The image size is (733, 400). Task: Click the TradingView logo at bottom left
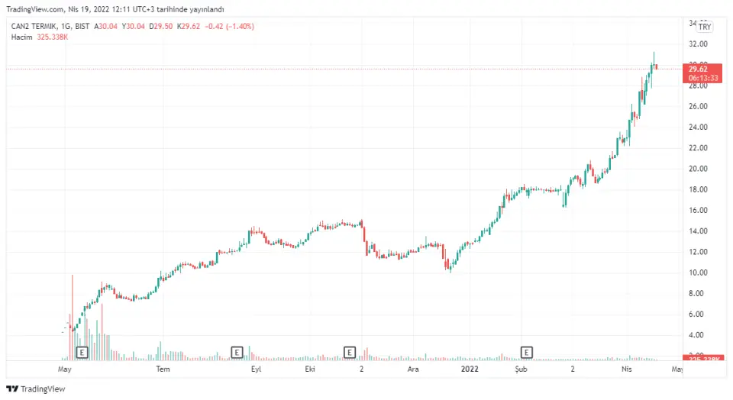(x=37, y=389)
